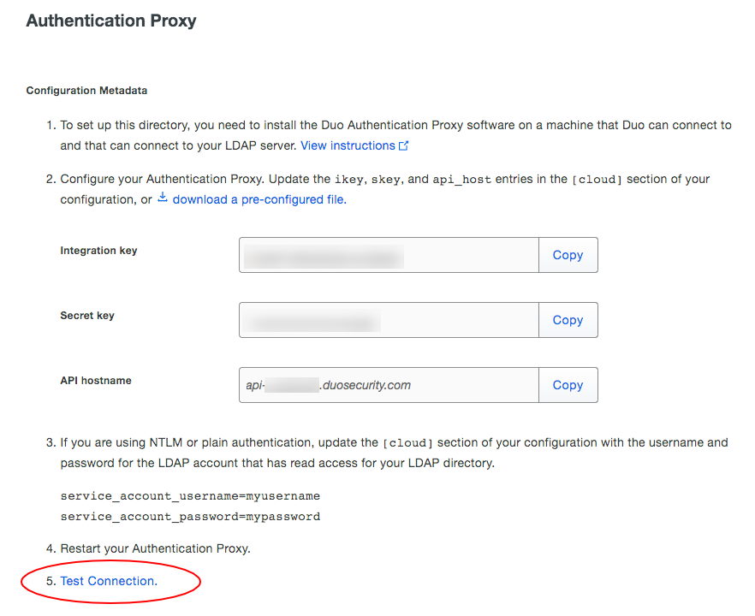
Task: Run the Test Connection link
Action: (x=109, y=581)
